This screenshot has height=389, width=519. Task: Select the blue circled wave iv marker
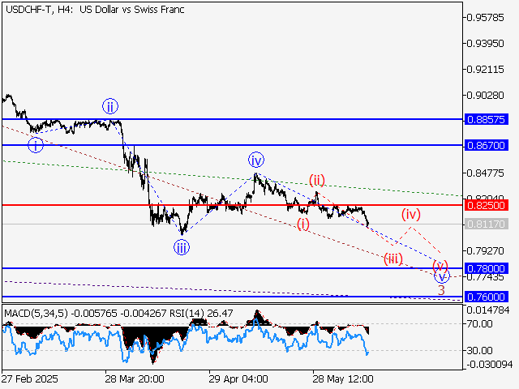pyautogui.click(x=256, y=160)
